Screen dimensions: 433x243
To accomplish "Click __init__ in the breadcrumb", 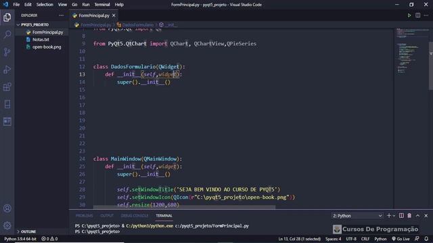I will 171,25.
